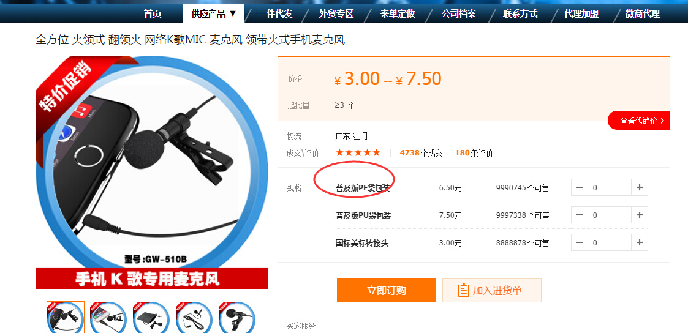This screenshot has width=688, height=333.
Task: Decrease quantity of 国标美标转接头
Action: pyautogui.click(x=580, y=242)
